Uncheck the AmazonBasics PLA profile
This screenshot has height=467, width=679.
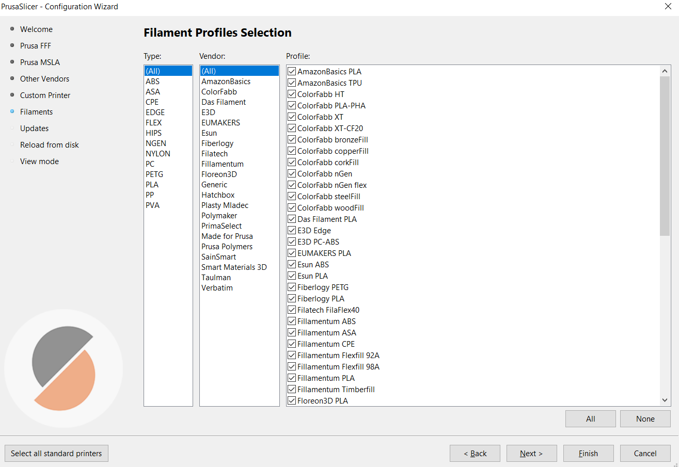tap(292, 72)
